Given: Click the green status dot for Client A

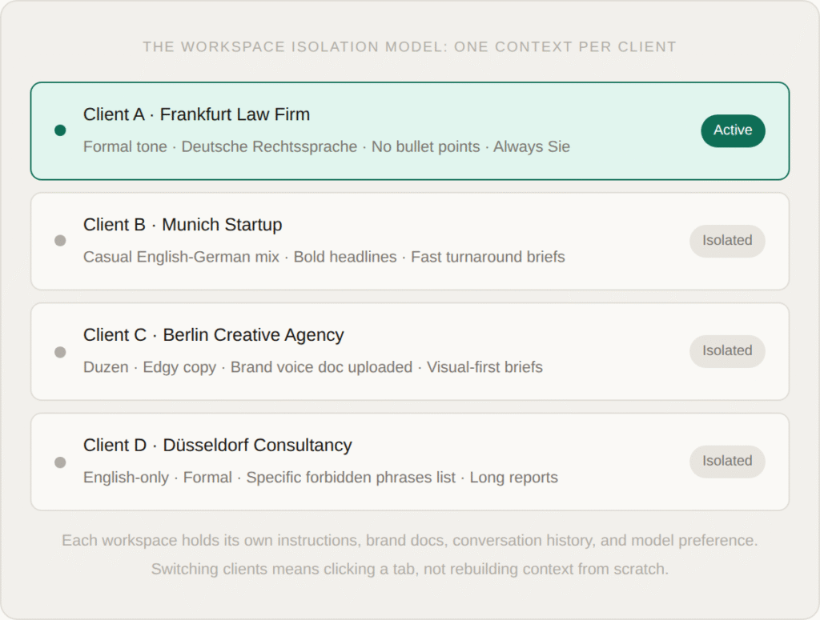Looking at the screenshot, I should 60,130.
